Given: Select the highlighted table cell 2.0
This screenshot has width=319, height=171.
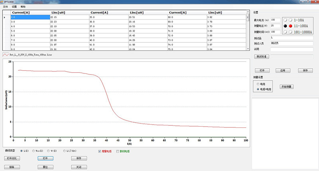Looking at the screenshot, I should [x=30, y=17].
